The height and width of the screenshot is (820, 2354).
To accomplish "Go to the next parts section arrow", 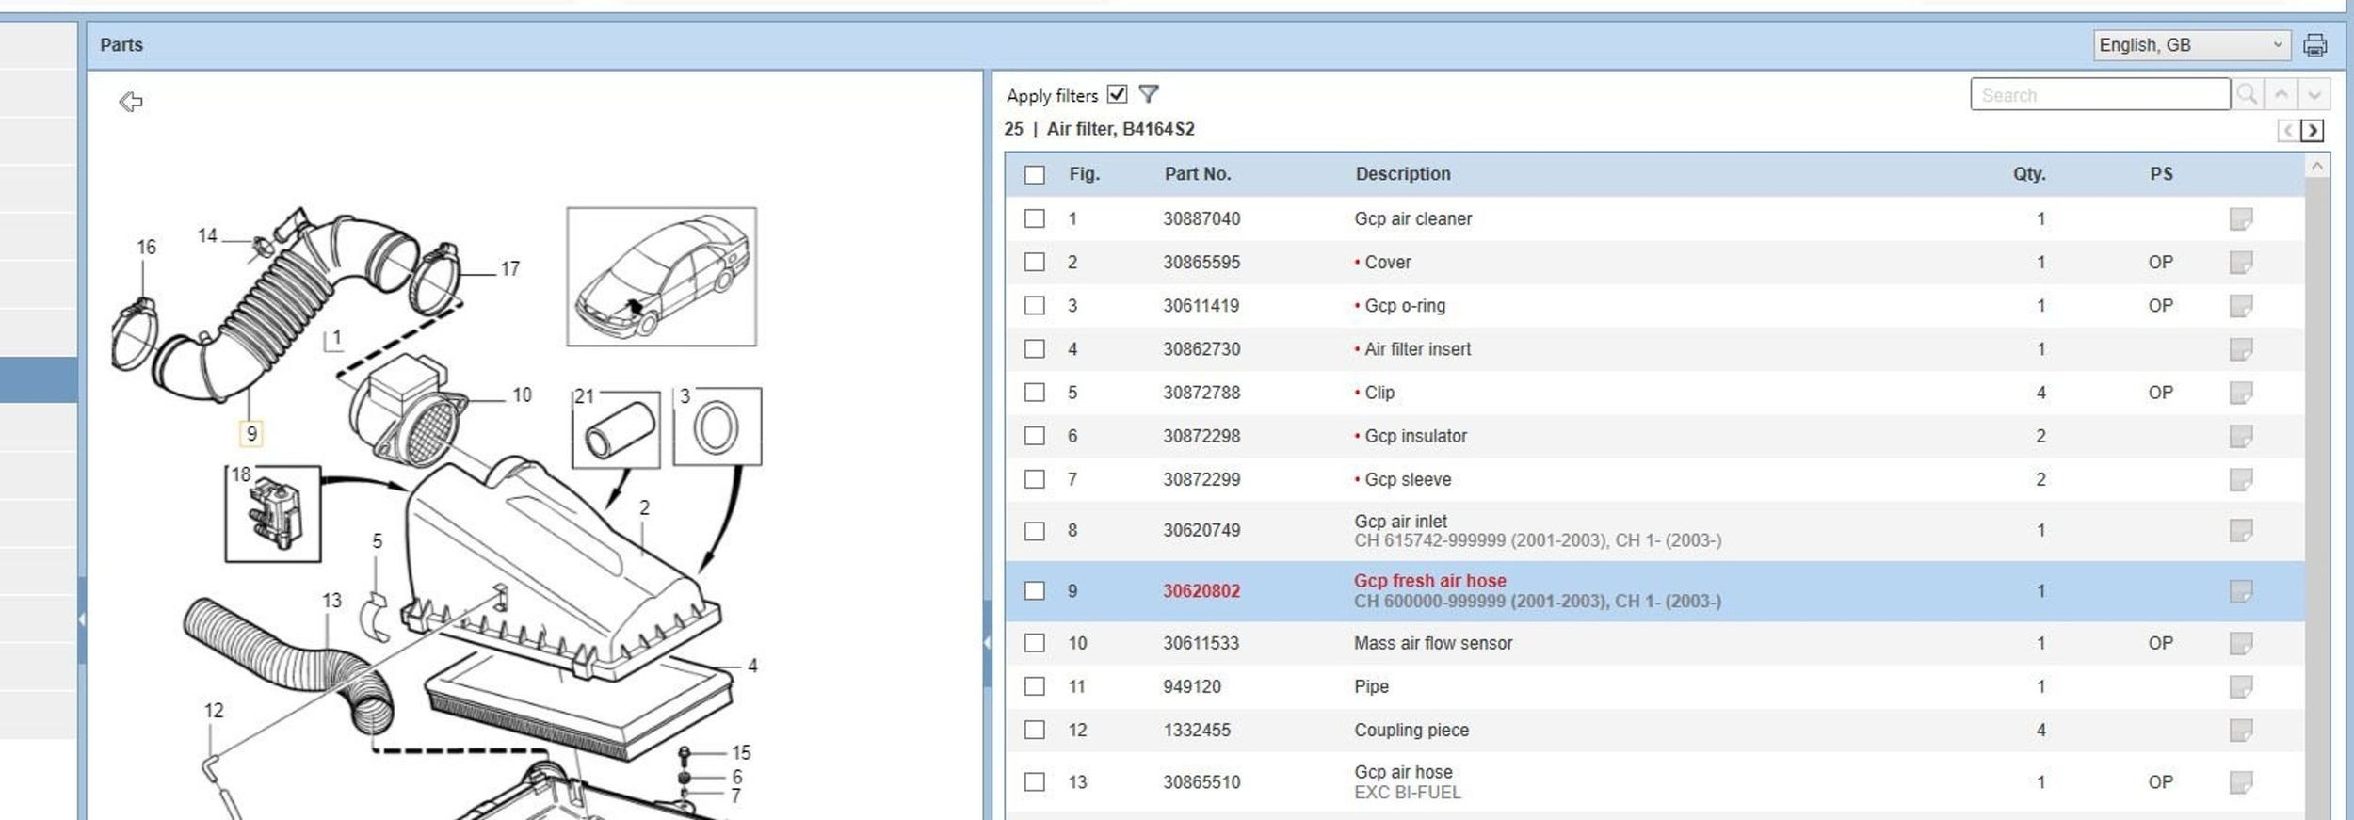I will (2312, 131).
